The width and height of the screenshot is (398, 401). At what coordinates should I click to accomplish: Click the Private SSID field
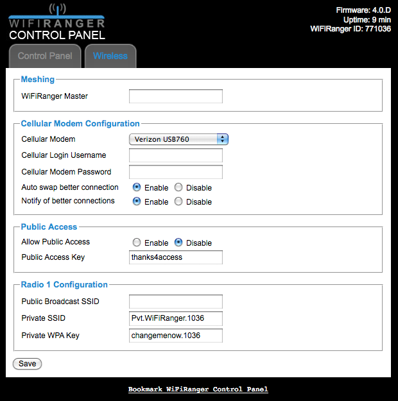[176, 318]
